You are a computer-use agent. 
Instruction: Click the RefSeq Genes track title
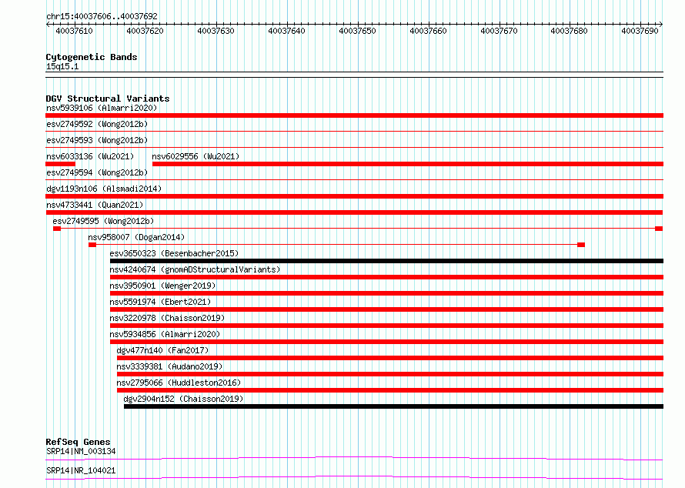coord(78,442)
